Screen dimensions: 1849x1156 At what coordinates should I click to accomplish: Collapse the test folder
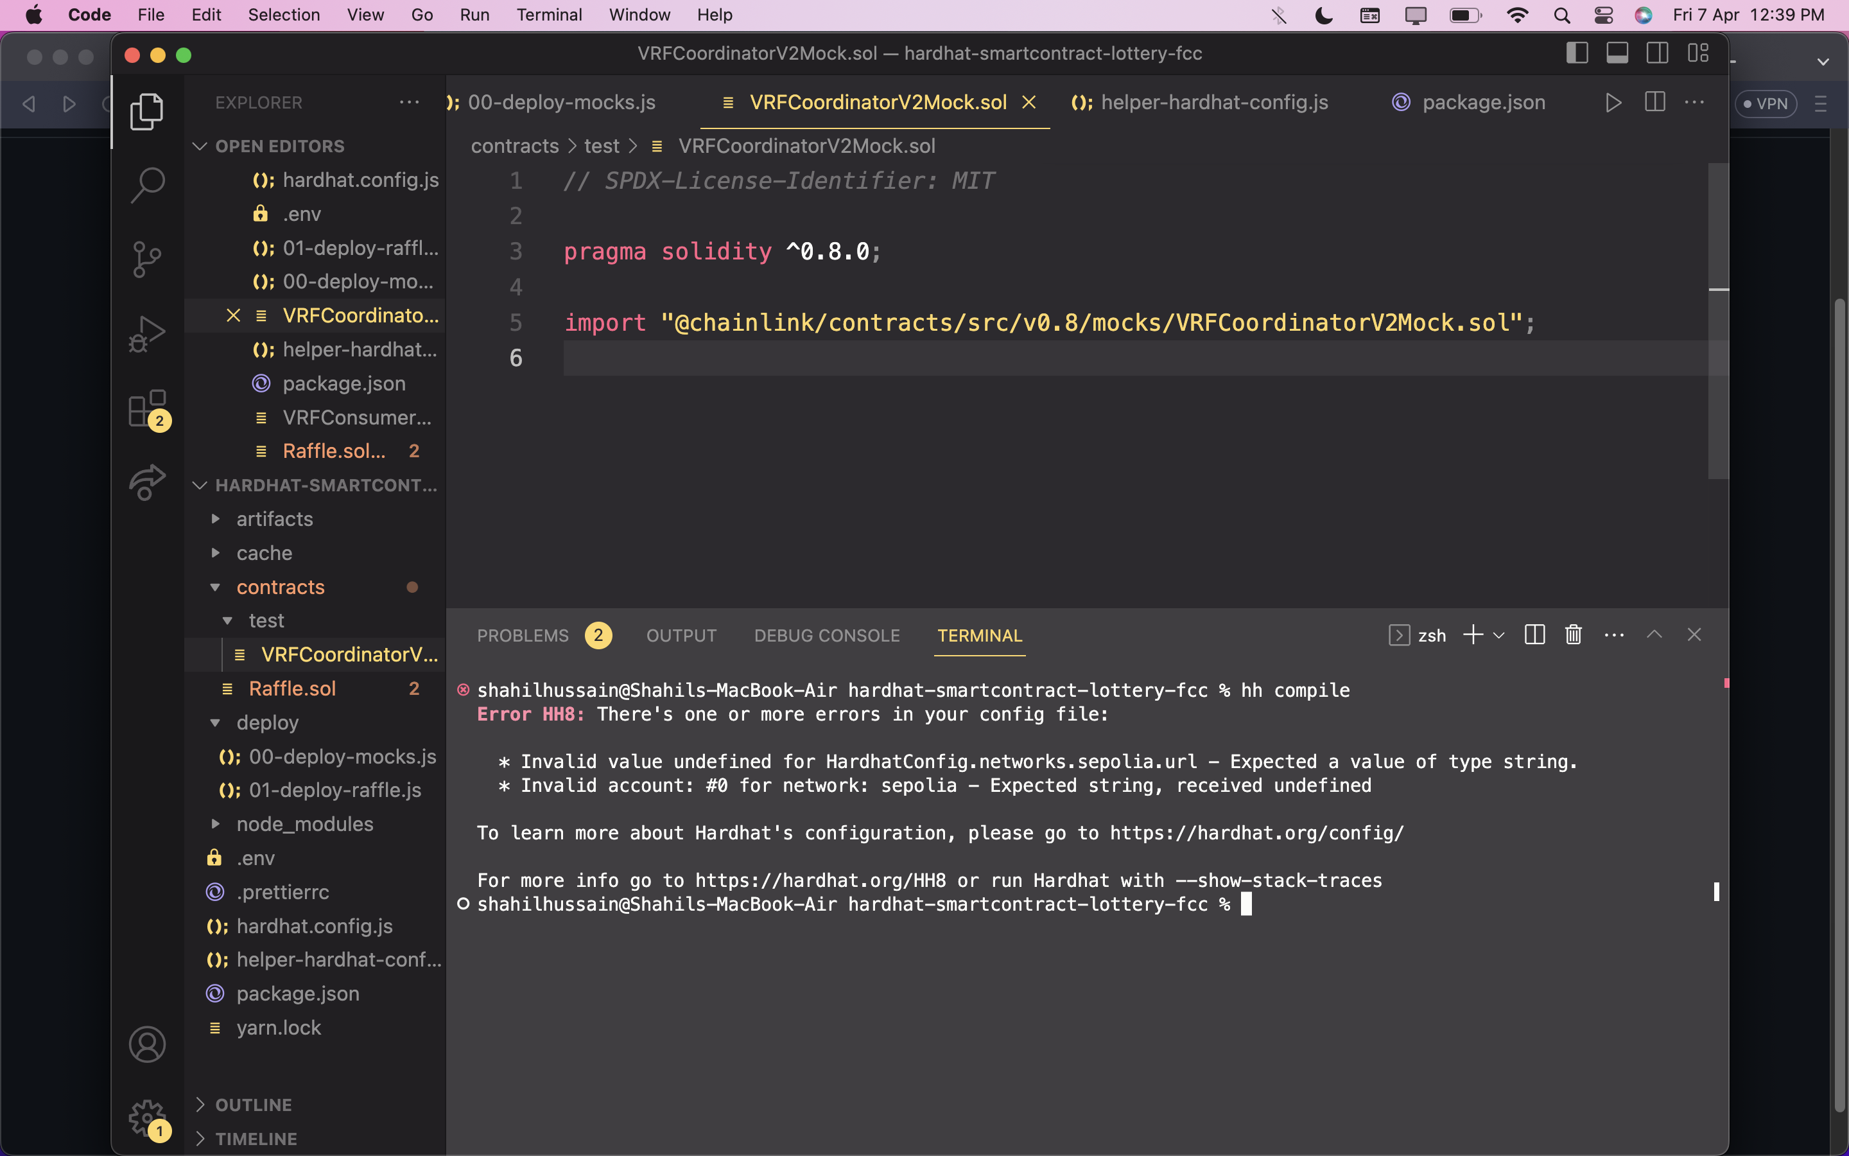pos(228,621)
